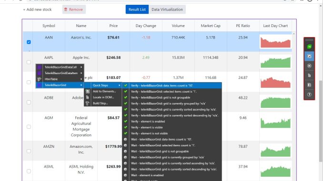
Task: Click the pause recording icon
Action: tap(309, 66)
